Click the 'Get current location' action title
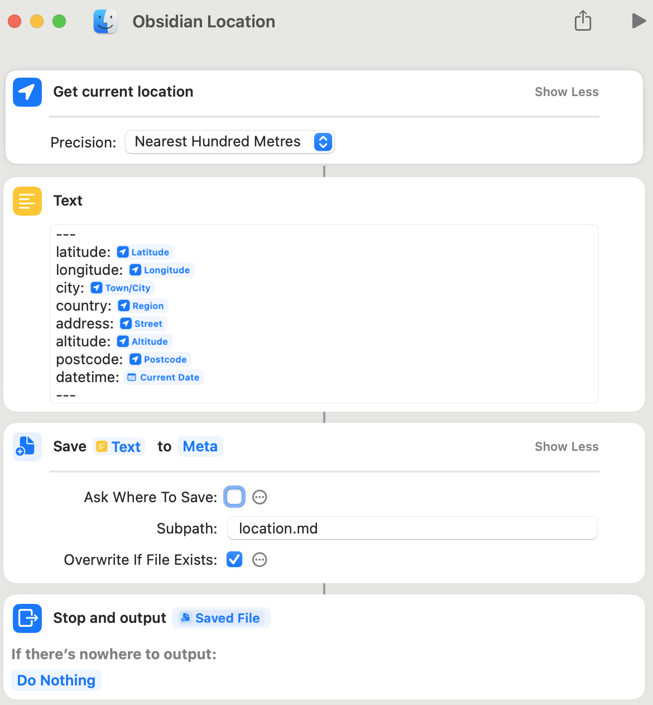The width and height of the screenshot is (653, 705). [x=123, y=92]
